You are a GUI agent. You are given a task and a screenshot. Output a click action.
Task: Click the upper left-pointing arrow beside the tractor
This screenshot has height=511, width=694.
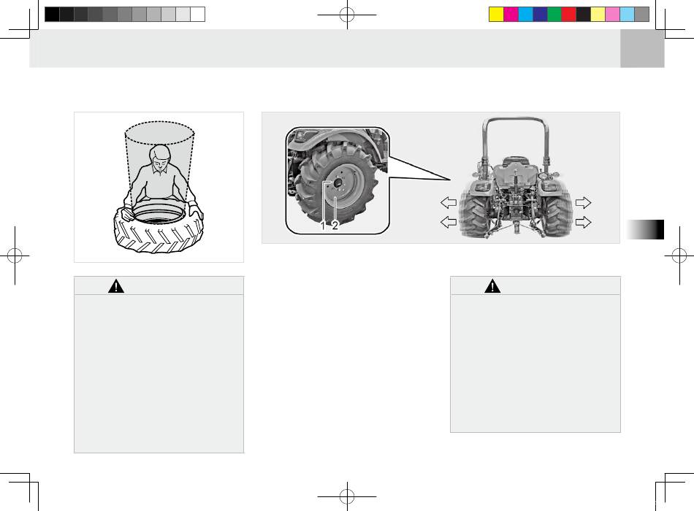click(449, 203)
